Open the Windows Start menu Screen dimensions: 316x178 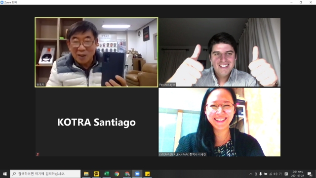[x=5, y=174]
